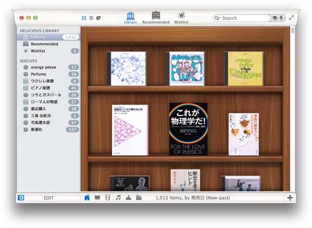Filter by books icon in bottom bar
This screenshot has width=312, height=228.
(x=97, y=198)
